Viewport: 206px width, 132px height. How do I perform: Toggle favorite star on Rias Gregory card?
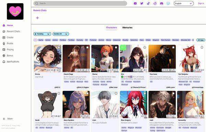click(x=145, y=93)
